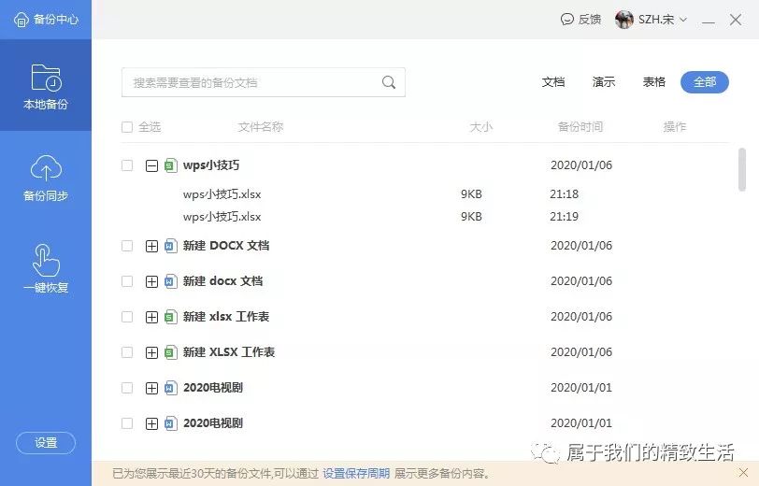Expand the 新建 xlsx 工作表 group
759x486 pixels.
coord(151,318)
